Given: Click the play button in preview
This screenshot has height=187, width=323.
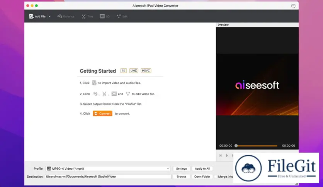Looking at the screenshot, I should click(227, 155).
